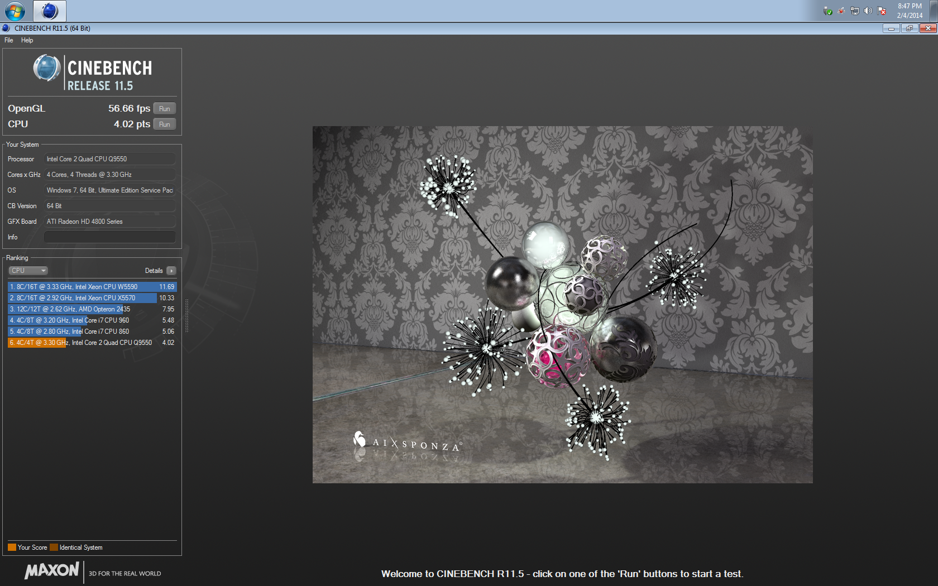938x586 pixels.
Task: Run the CPU benchmark
Action: pos(164,124)
